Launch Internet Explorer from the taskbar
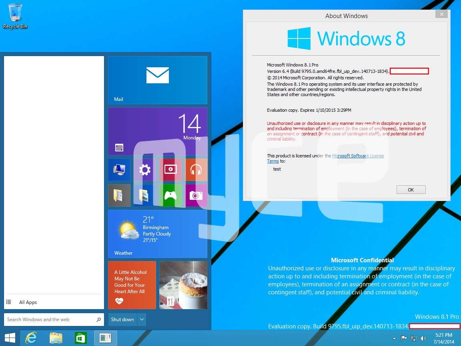Image resolution: width=461 pixels, height=346 pixels. [31, 338]
